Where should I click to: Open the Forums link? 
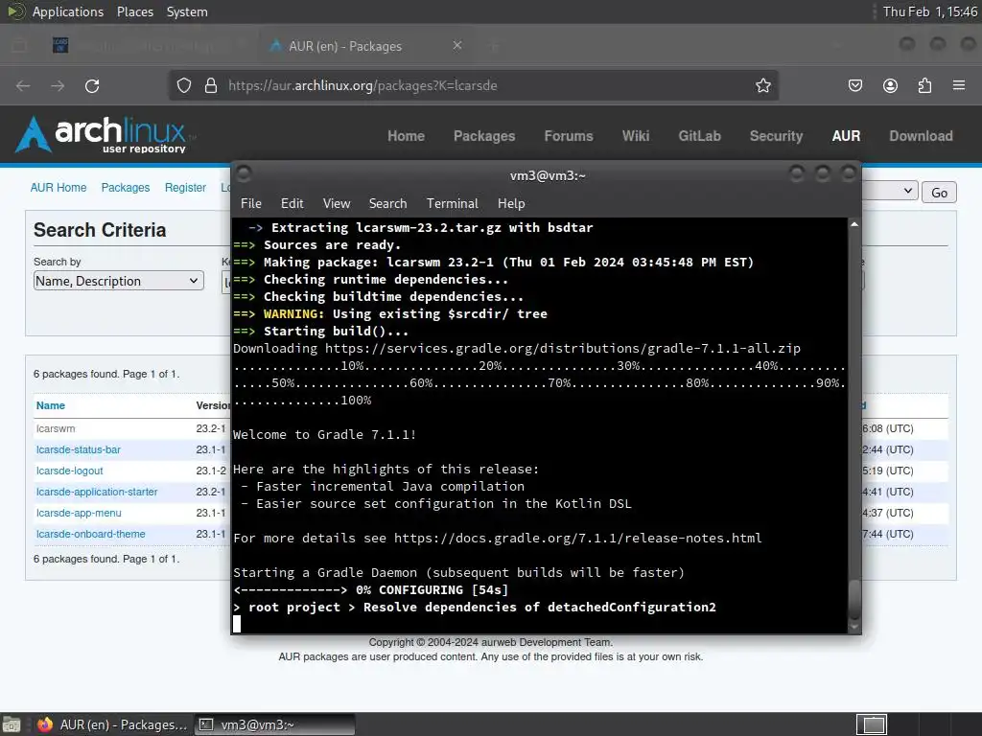(568, 136)
